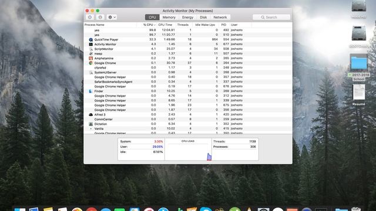Viewport: 376px width, 211px height.
Task: Click the Inspect process info (i) button
Action: point(100,17)
